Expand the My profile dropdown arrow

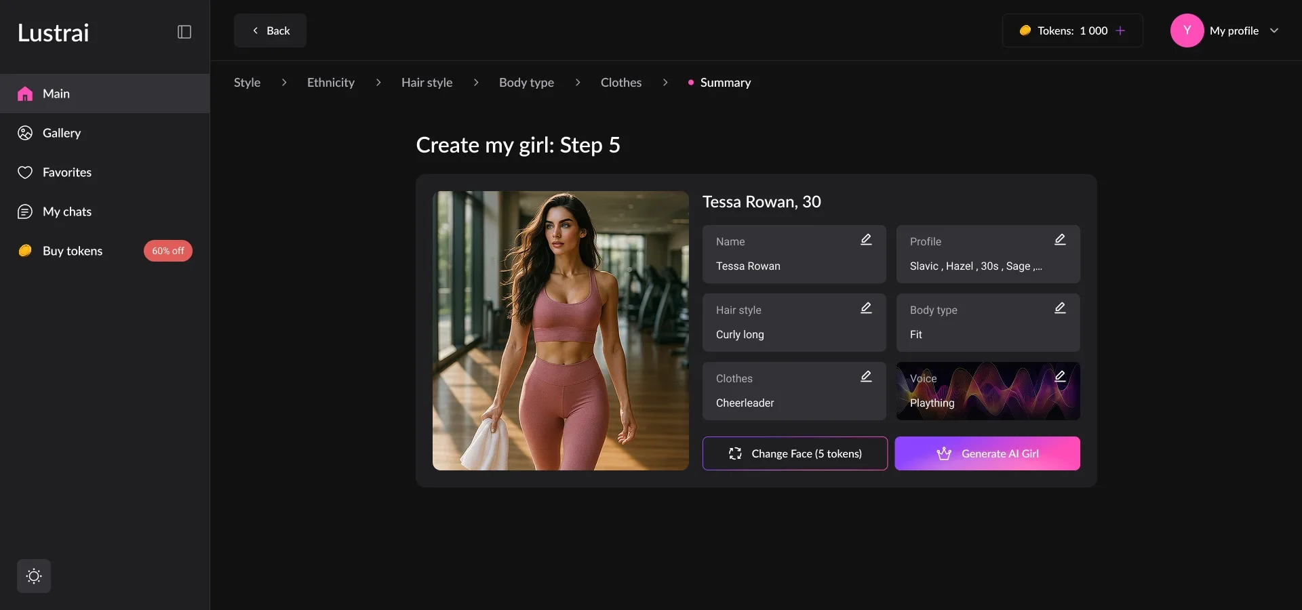1274,30
